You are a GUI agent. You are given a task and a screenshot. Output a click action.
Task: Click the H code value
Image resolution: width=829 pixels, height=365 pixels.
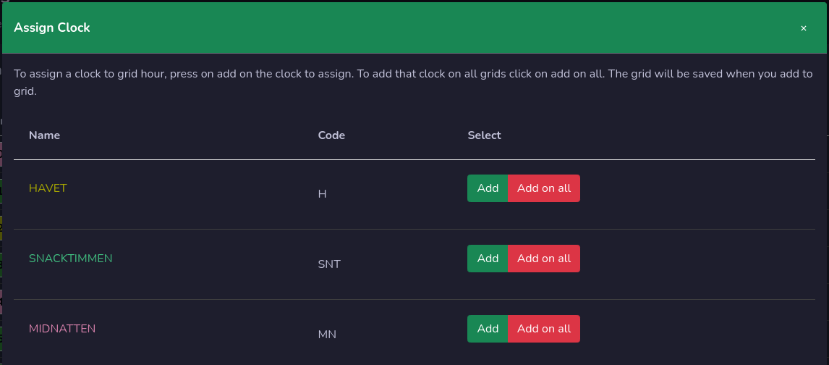click(322, 194)
